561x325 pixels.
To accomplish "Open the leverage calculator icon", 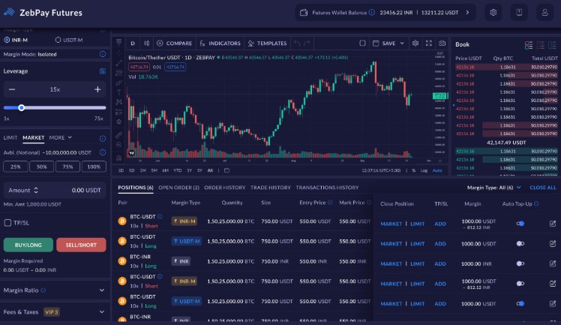I will click(x=102, y=71).
